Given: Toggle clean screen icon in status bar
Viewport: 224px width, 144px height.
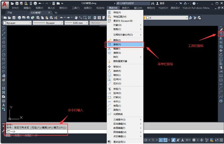Looking at the screenshot, I should (x=217, y=140).
